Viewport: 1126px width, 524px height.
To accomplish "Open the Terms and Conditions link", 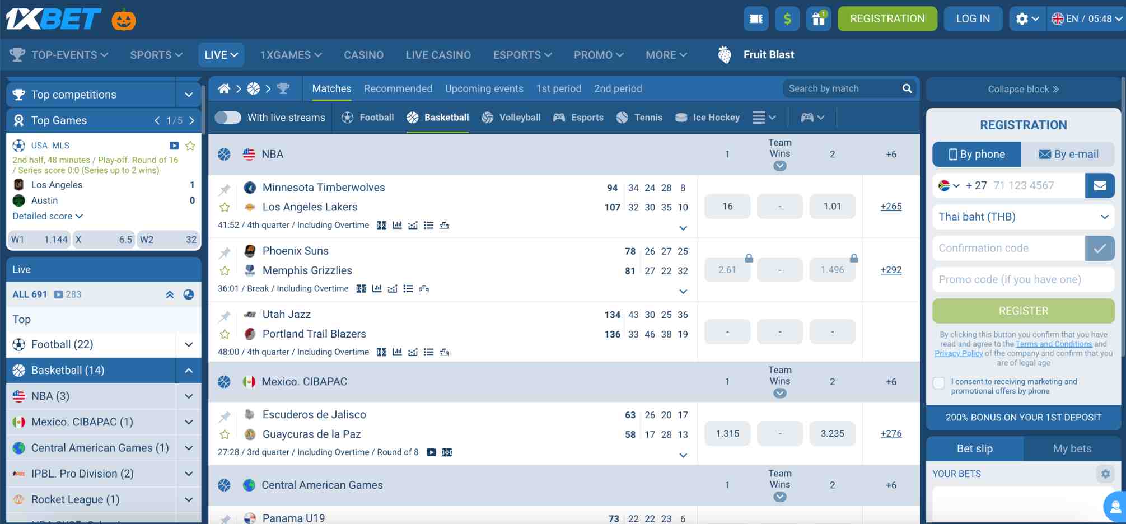I will pos(1055,344).
